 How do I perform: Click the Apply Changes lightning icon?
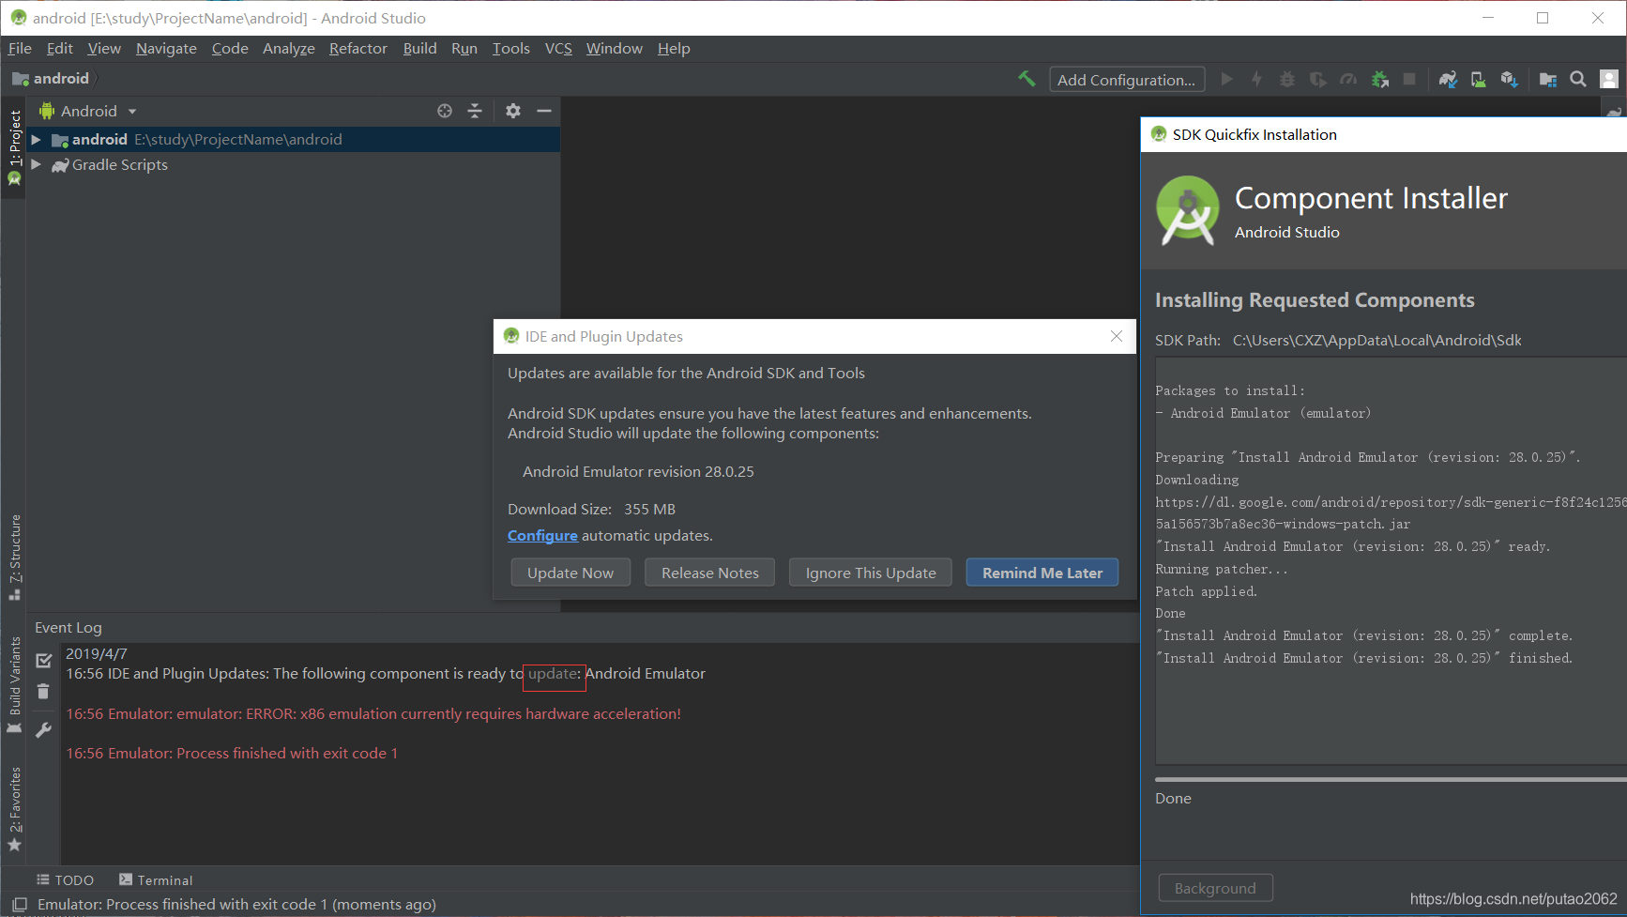click(1256, 80)
